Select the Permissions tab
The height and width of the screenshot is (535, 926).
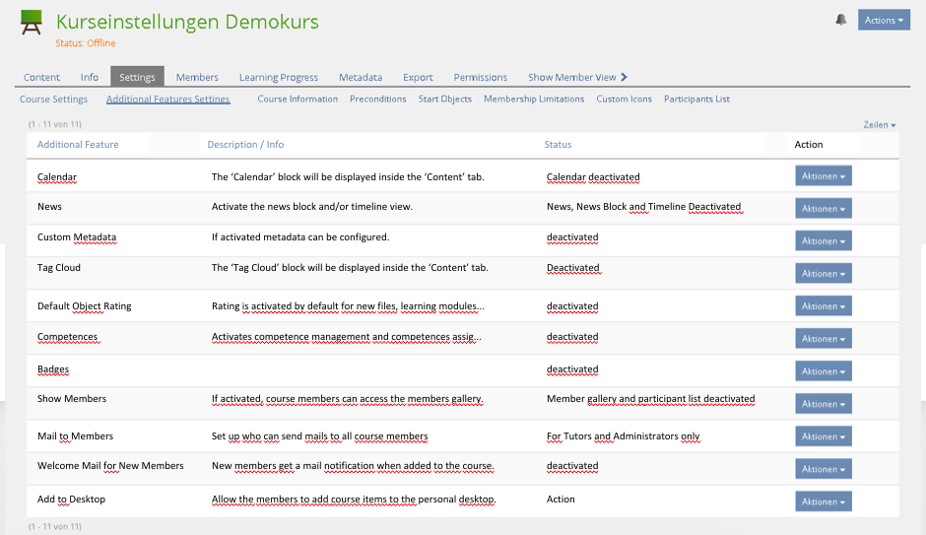tap(480, 77)
